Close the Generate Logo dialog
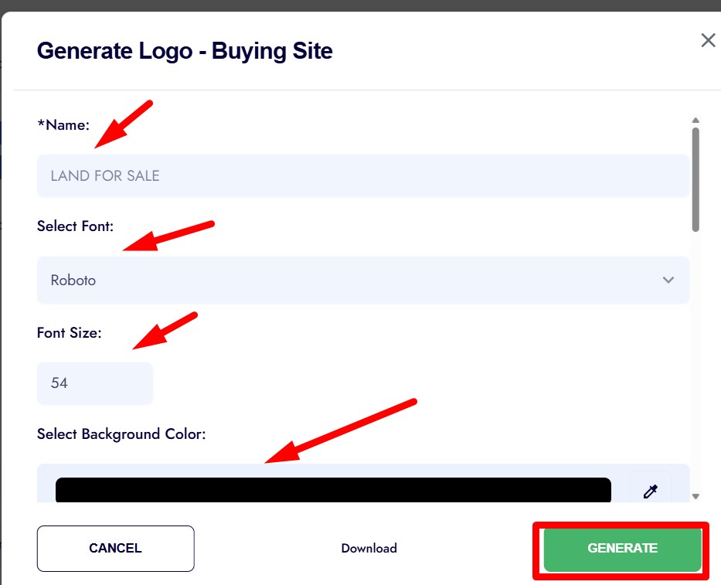Viewport: 721px width, 585px height. (708, 41)
